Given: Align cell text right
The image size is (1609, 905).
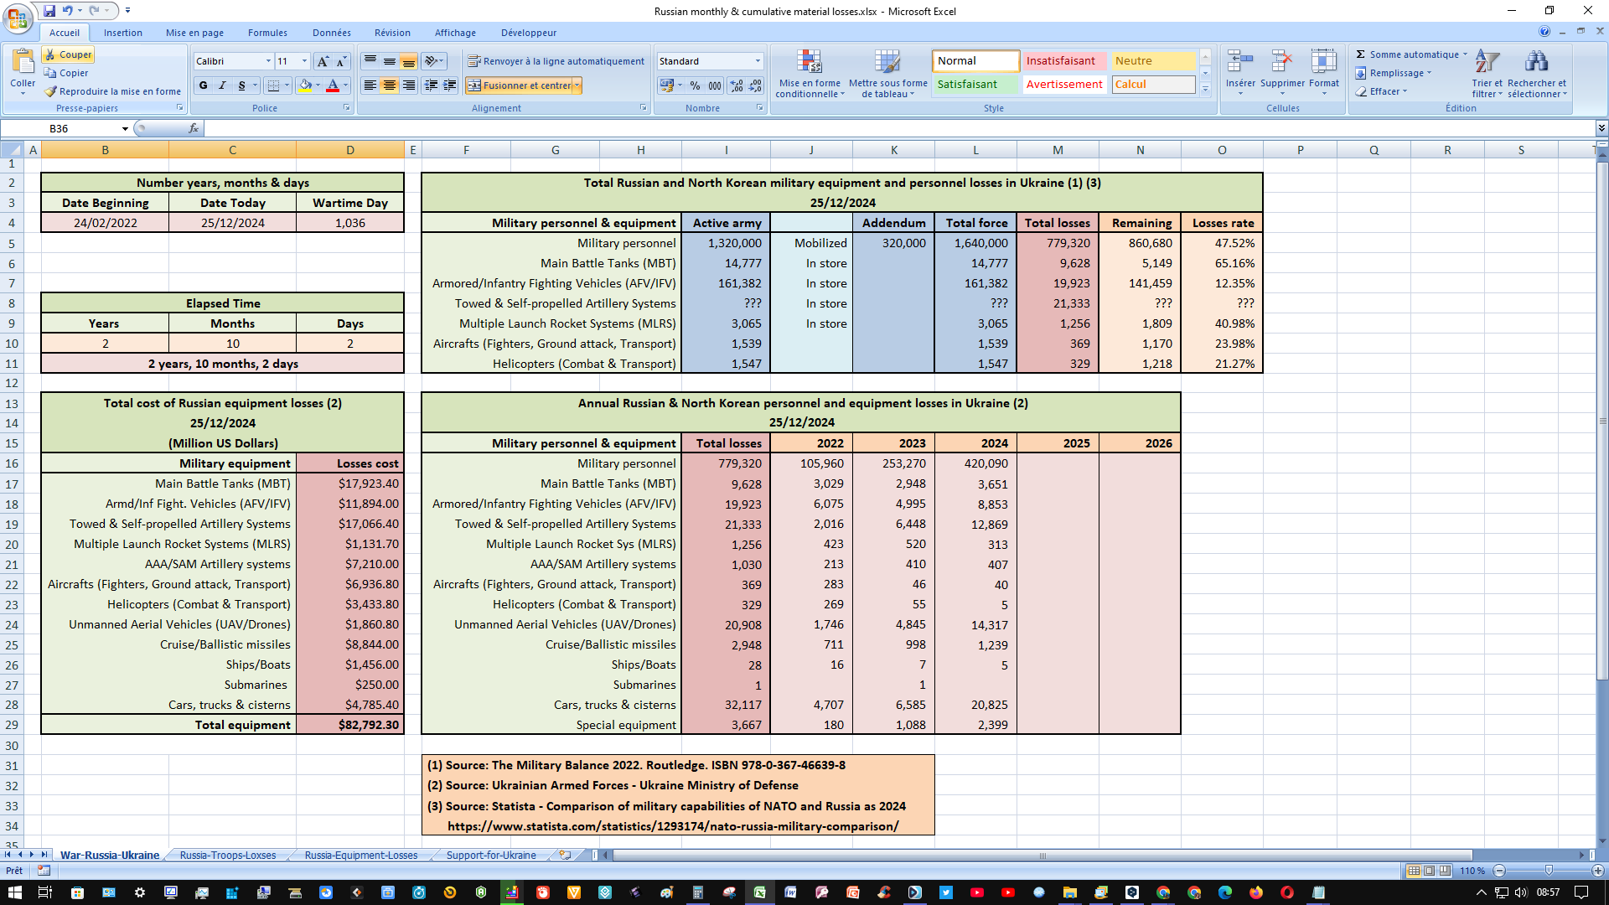Looking at the screenshot, I should 408,85.
